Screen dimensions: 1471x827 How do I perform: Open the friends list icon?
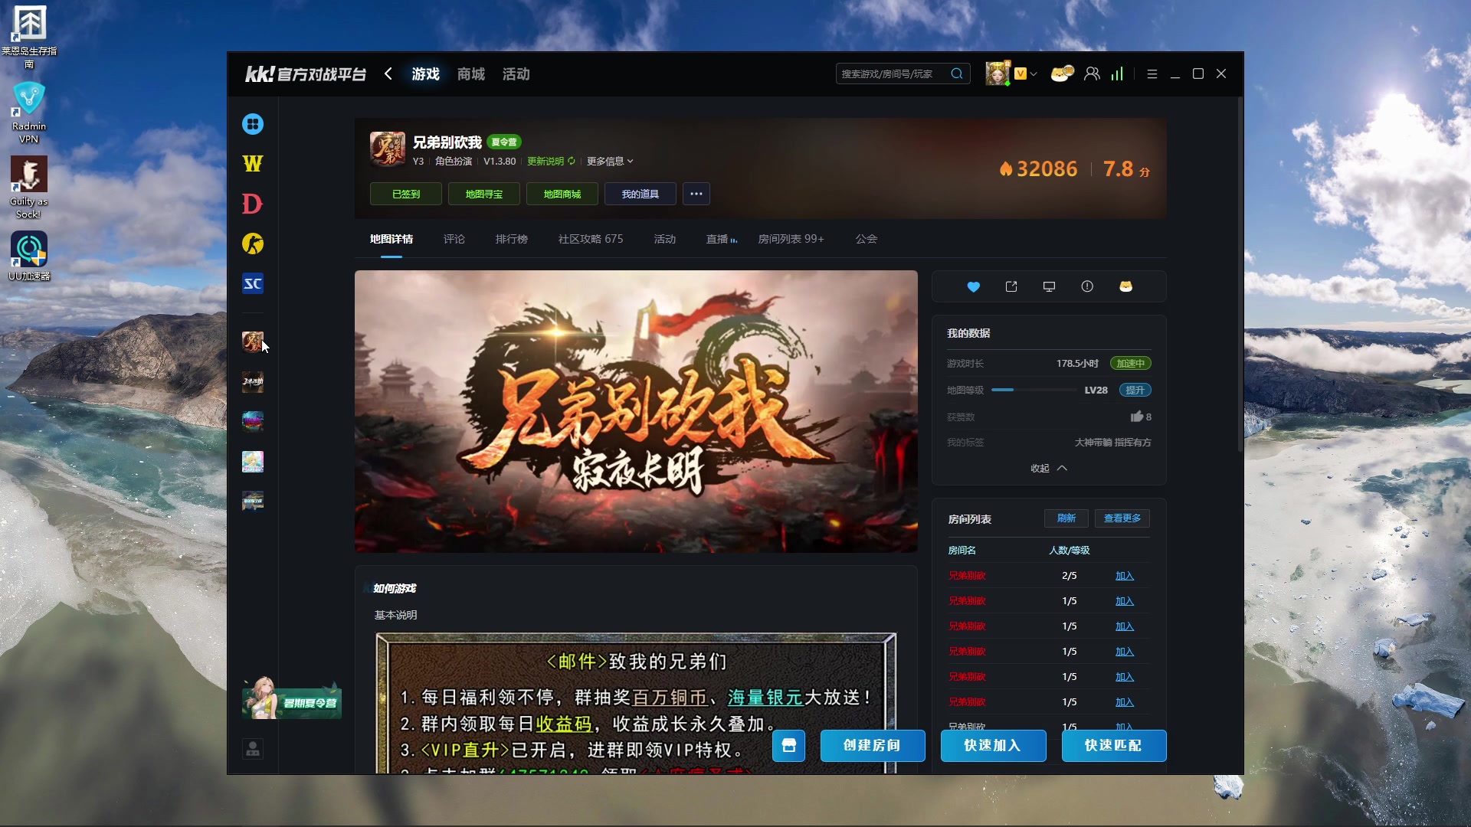click(1093, 74)
